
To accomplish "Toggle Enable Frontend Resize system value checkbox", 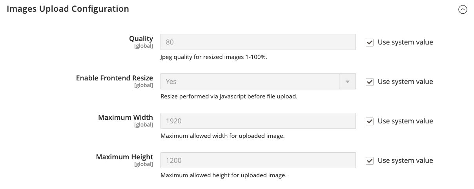I will coord(369,82).
